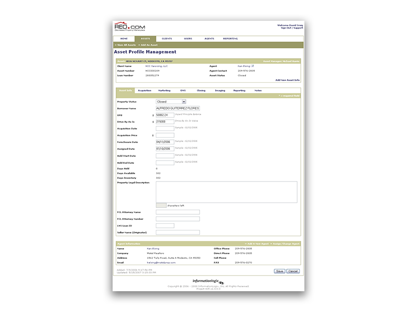
Task: Click the agent email address link
Action: click(x=161, y=263)
